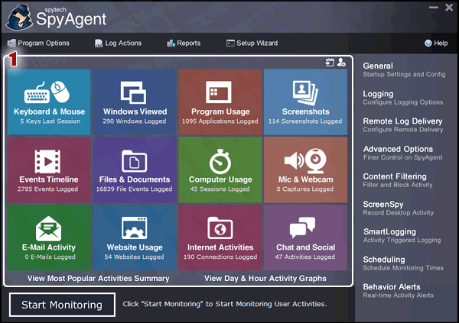Open the Reports menu

(184, 44)
